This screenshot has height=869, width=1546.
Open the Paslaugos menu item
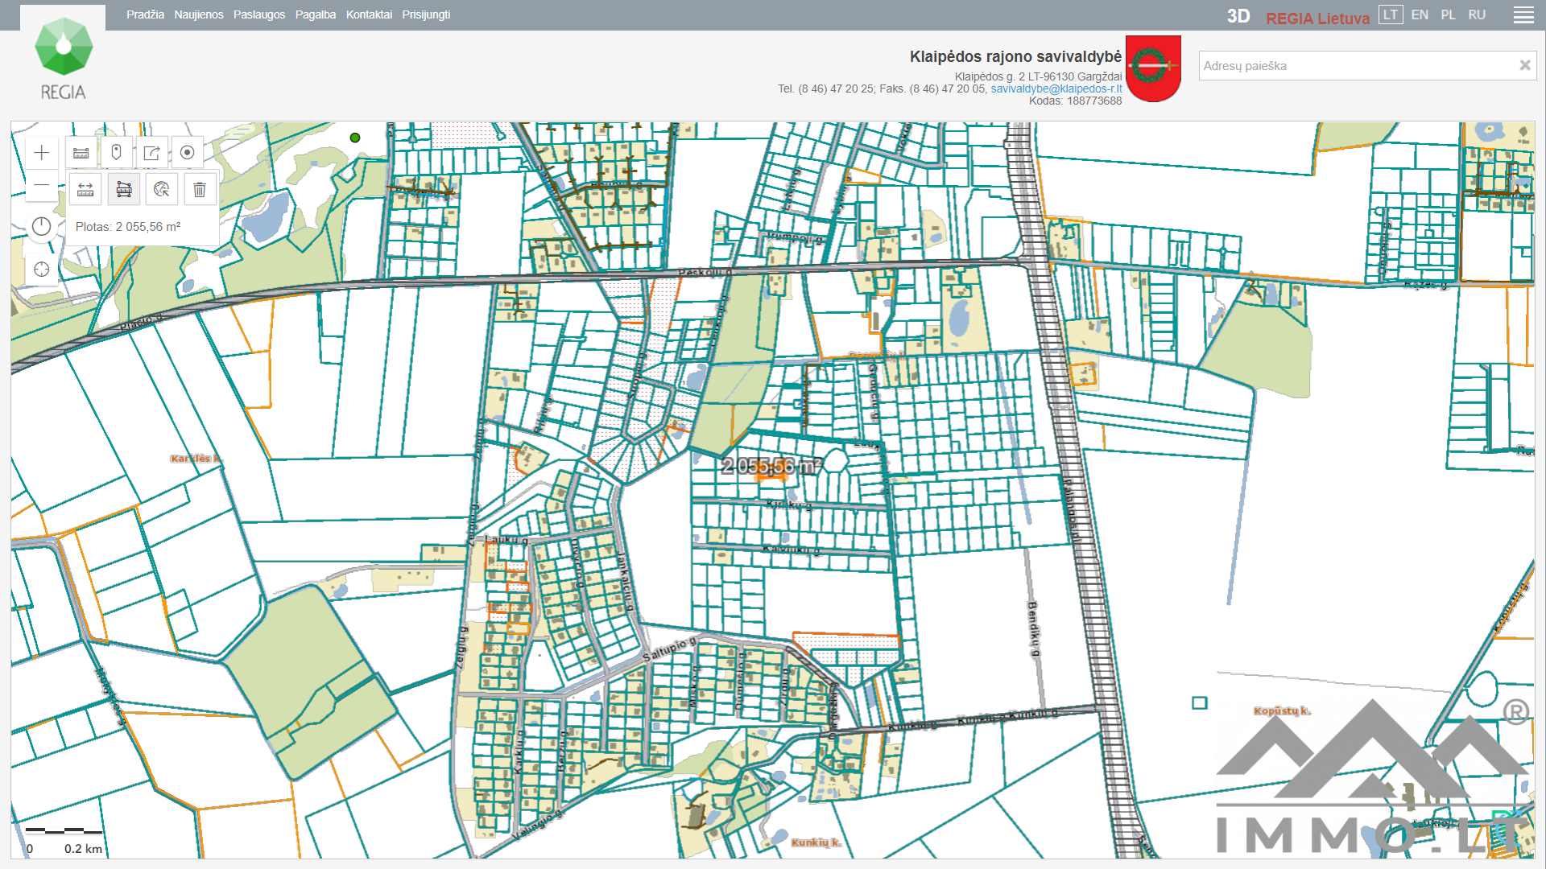pyautogui.click(x=259, y=14)
